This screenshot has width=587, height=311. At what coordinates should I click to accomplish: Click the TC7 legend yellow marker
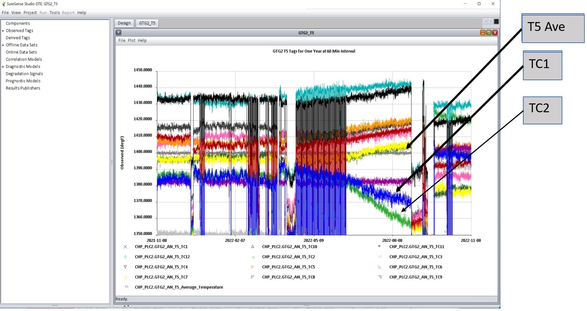coord(125,277)
